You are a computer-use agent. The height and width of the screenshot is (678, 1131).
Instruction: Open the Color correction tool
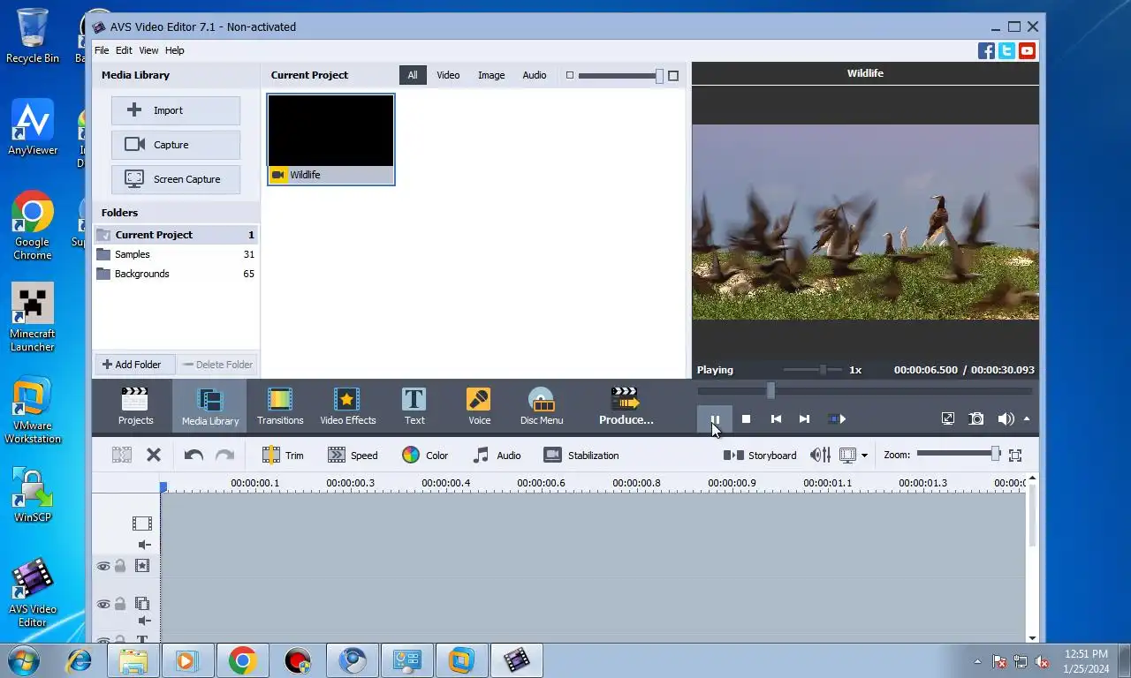click(425, 456)
